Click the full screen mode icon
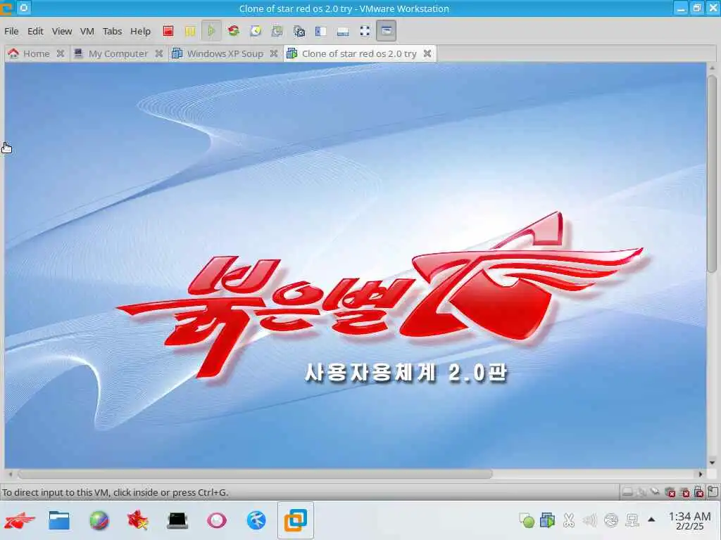Screen dimensions: 721x540 pos(365,31)
